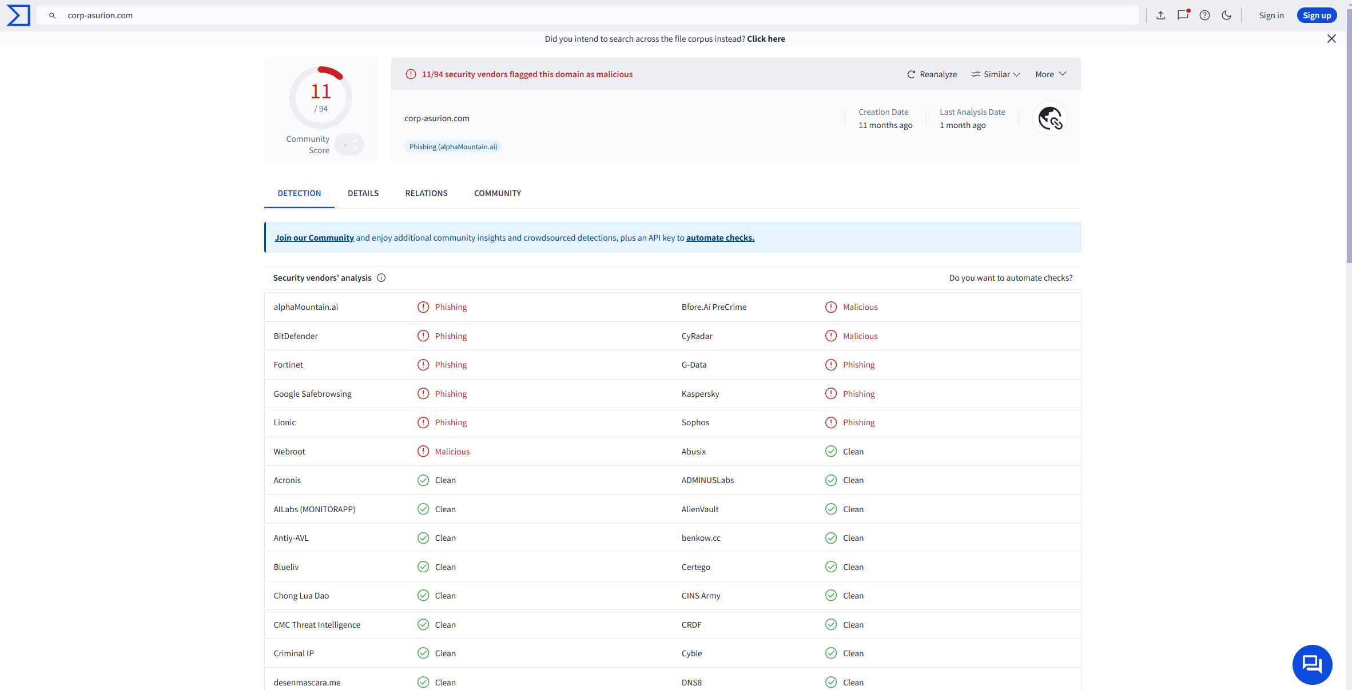
Task: Click the alphaMountain.ai phishing warning icon
Action: point(423,307)
